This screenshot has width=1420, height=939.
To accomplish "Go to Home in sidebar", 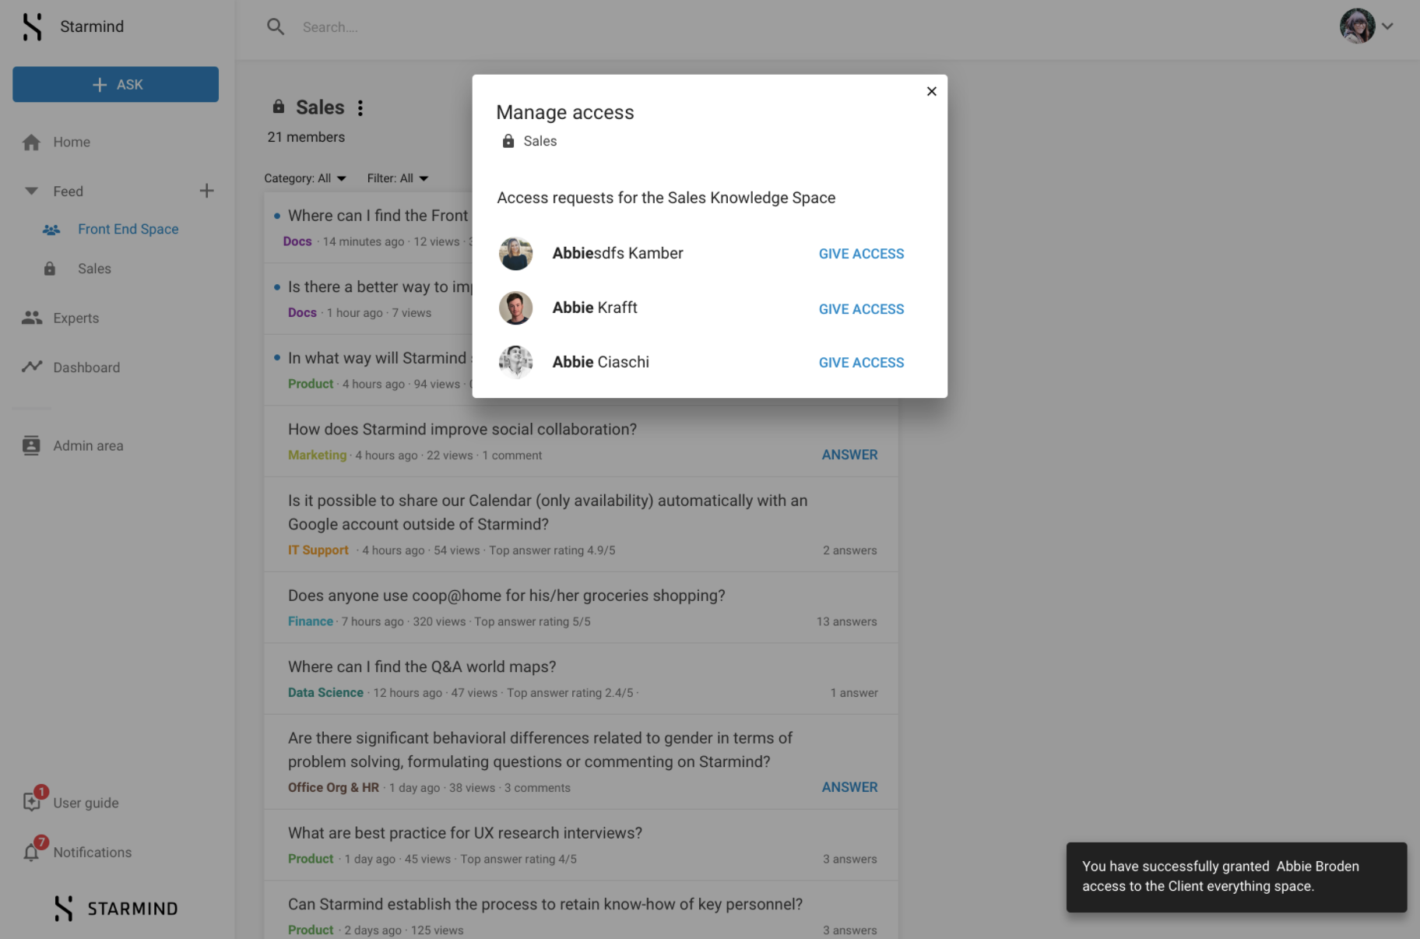I will [x=72, y=142].
